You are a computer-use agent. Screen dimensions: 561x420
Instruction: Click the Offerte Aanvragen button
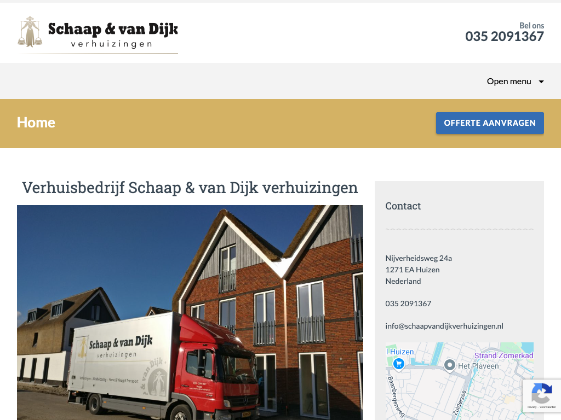point(490,123)
